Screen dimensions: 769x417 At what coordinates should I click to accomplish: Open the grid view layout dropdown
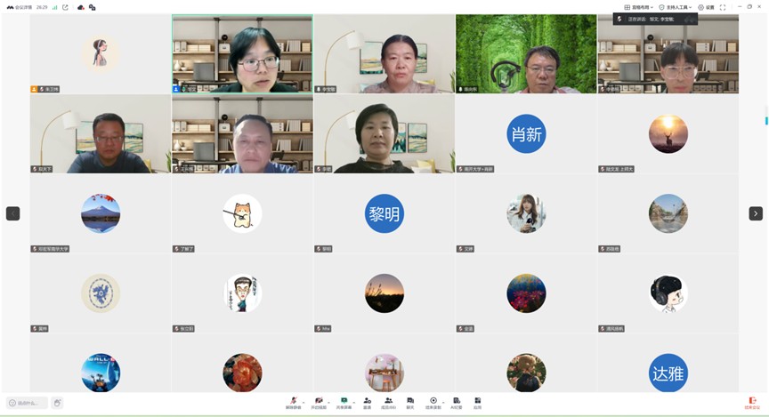(638, 7)
